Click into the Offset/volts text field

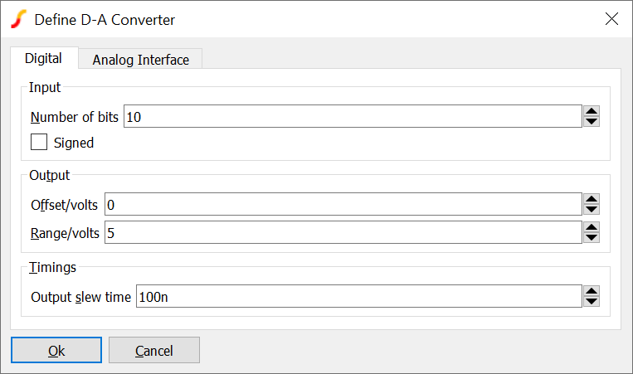point(342,204)
